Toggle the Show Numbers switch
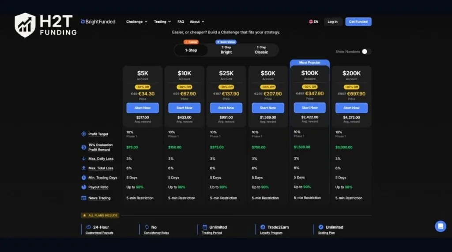Image resolution: width=452 pixels, height=252 pixels. (x=366, y=52)
